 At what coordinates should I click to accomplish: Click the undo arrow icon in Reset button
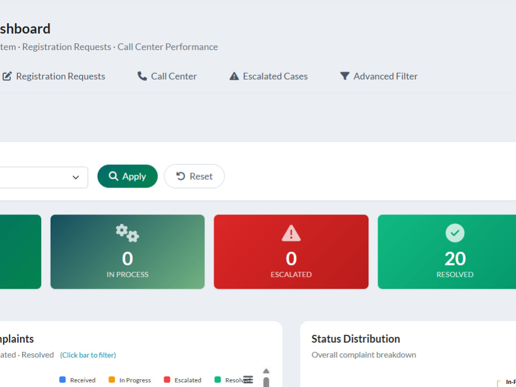pos(181,176)
